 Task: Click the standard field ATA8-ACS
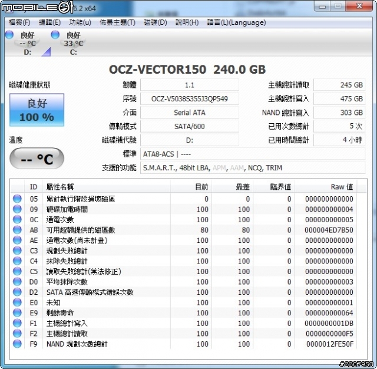pyautogui.click(x=253, y=154)
